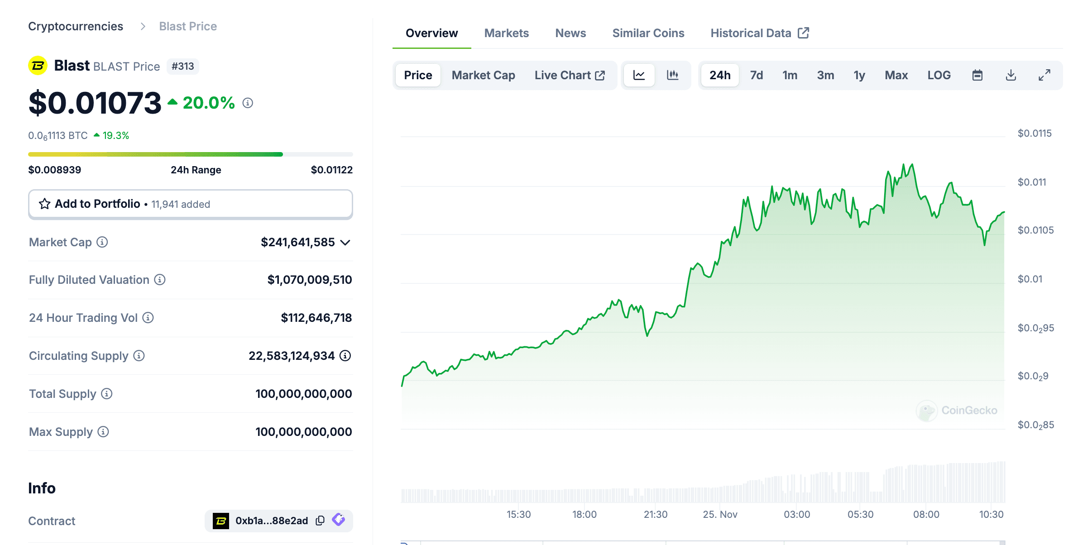This screenshot has width=1073, height=545.
Task: Select the Max time range
Action: tap(896, 75)
